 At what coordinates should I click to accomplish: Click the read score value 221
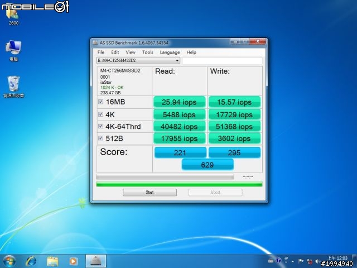(180, 152)
